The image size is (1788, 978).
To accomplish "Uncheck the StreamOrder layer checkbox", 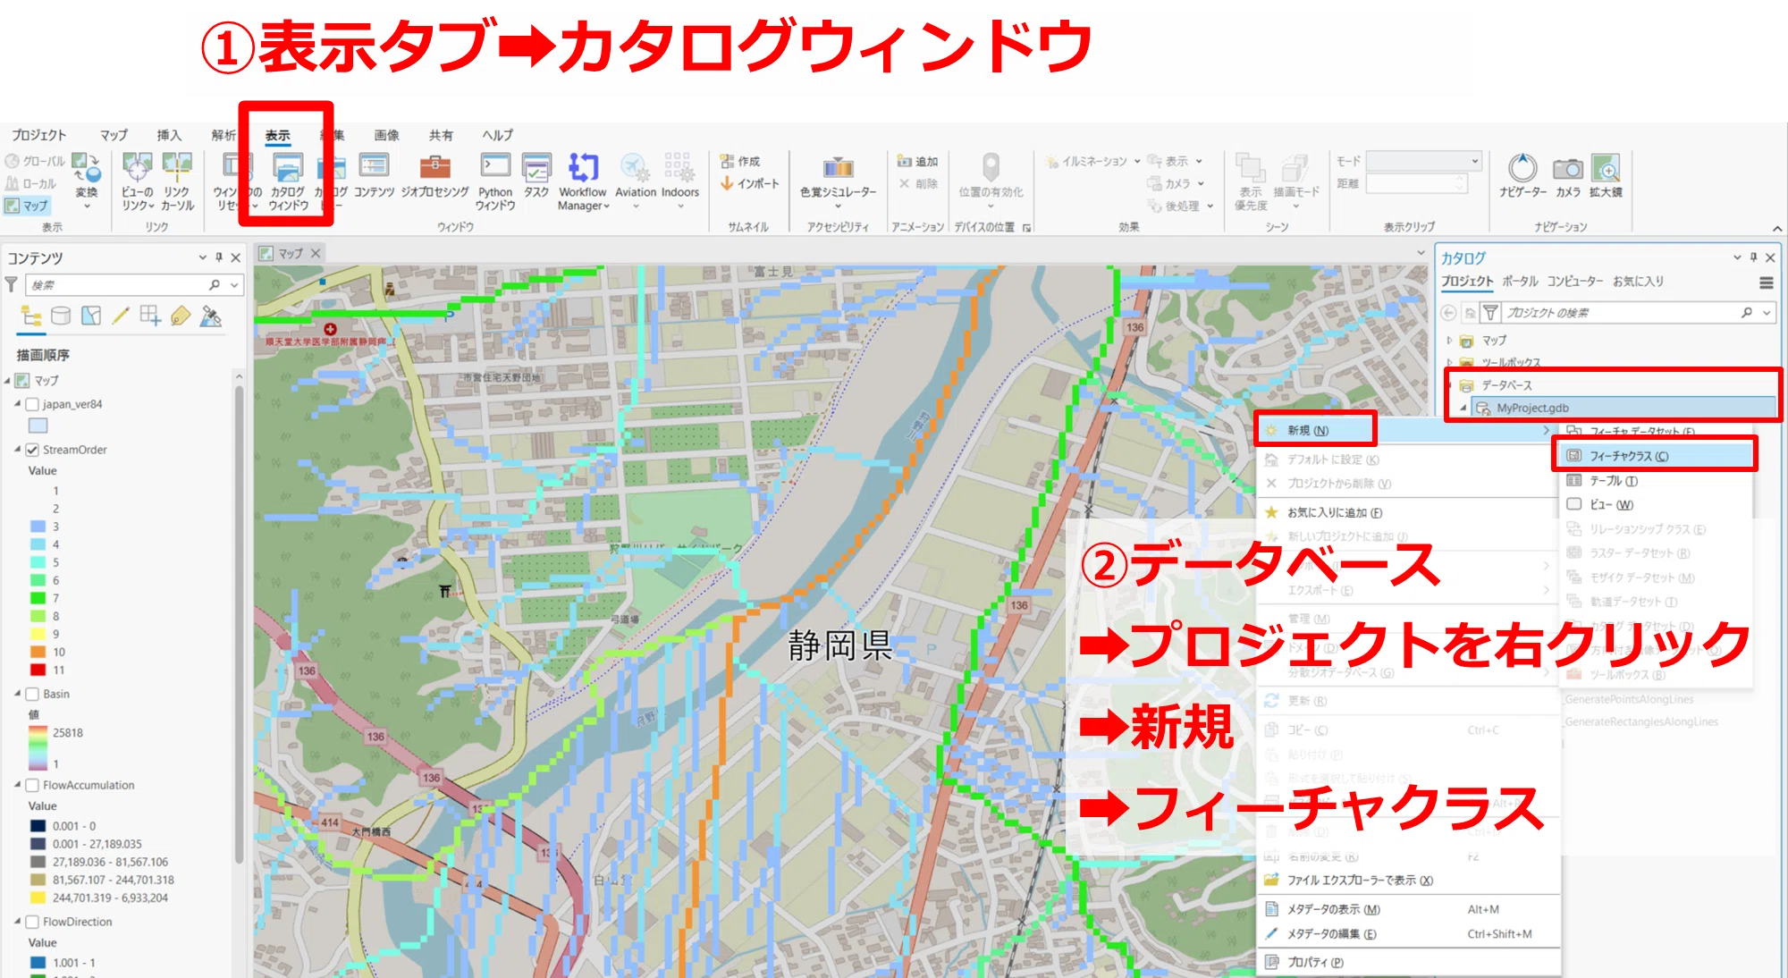I will click(33, 450).
